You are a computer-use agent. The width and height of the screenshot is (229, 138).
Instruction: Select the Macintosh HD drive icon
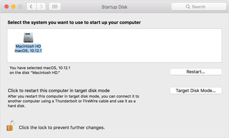(x=28, y=38)
